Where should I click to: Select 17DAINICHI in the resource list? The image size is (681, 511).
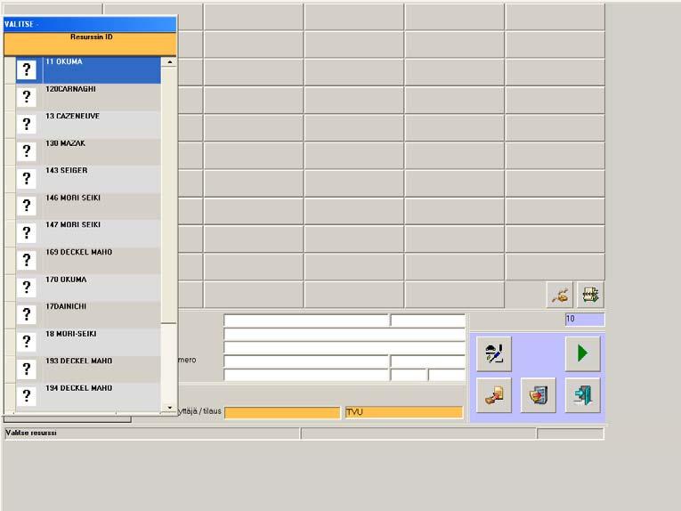pyautogui.click(x=89, y=315)
